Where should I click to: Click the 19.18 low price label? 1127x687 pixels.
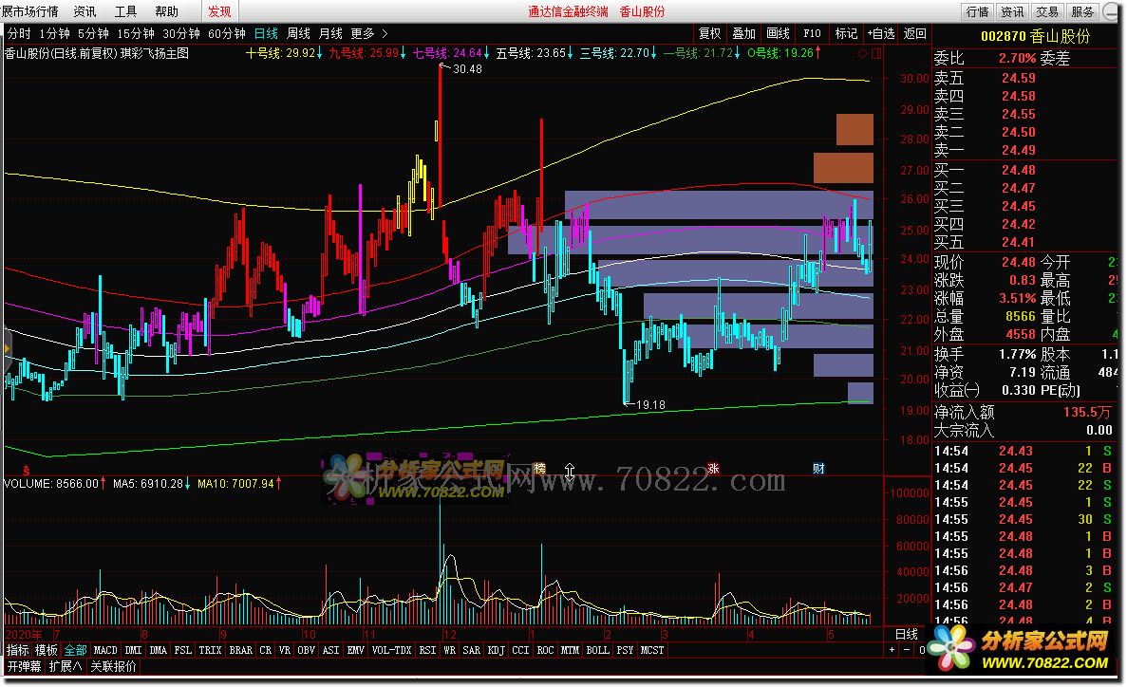[x=650, y=405]
